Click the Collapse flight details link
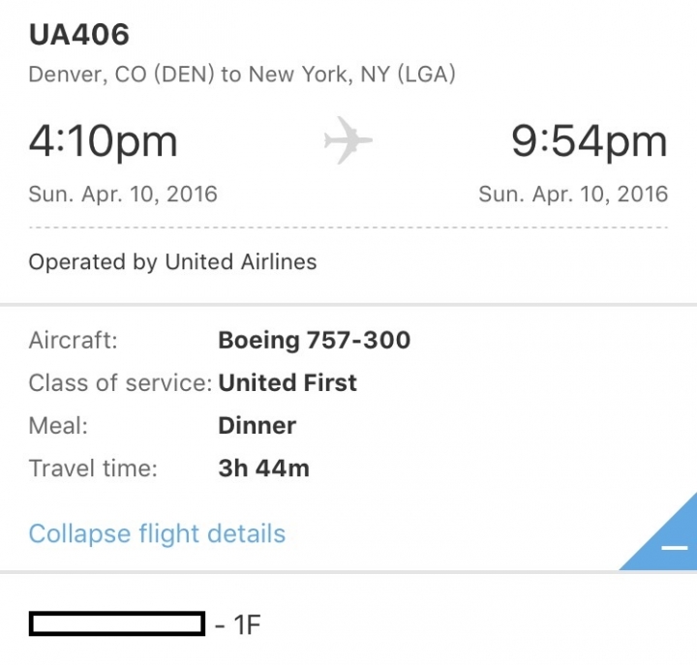The height and width of the screenshot is (665, 697). point(157,533)
